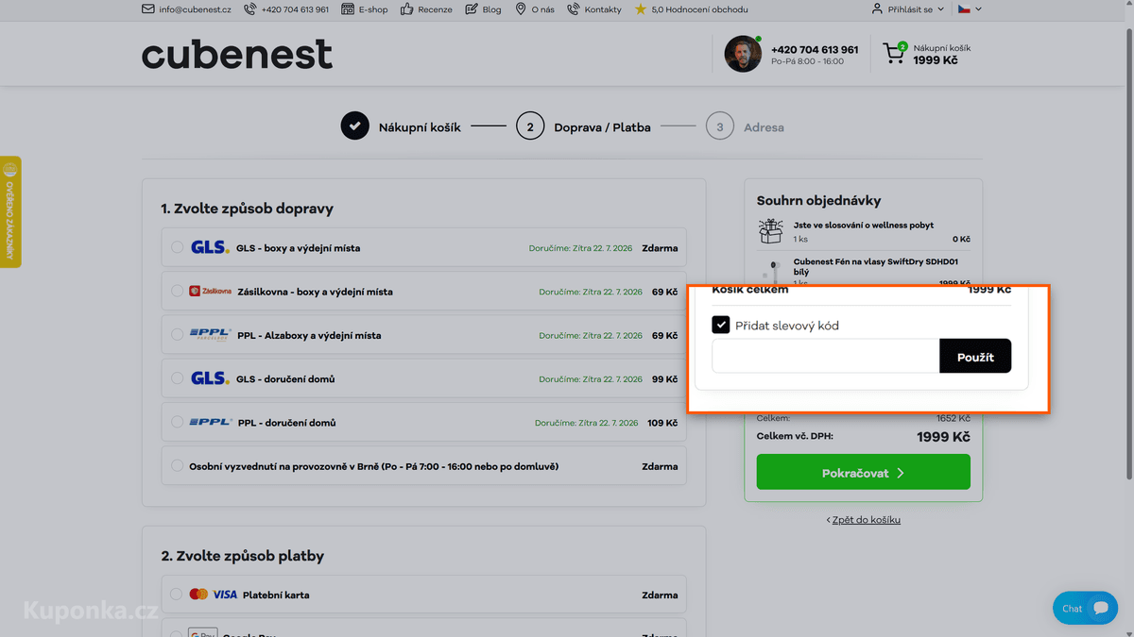The image size is (1134, 637).
Task: Click the cubenest logo
Action: click(237, 54)
